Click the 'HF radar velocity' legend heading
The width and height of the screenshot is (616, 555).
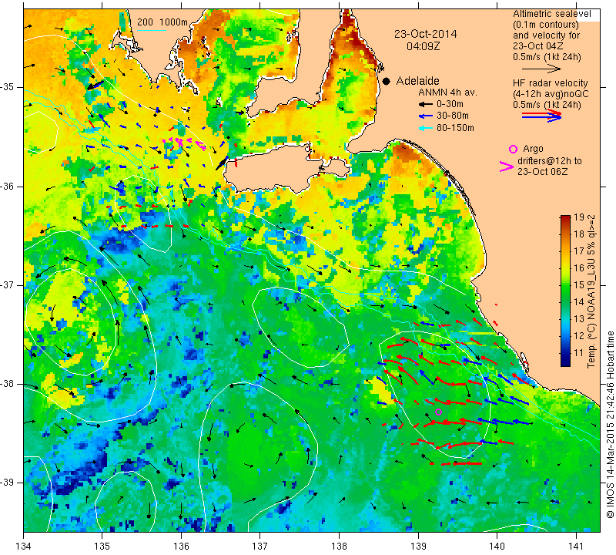pyautogui.click(x=551, y=83)
